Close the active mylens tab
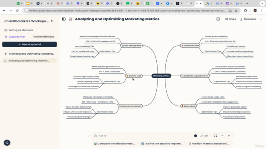The width and height of the screenshot is (266, 149). tap(201, 3)
